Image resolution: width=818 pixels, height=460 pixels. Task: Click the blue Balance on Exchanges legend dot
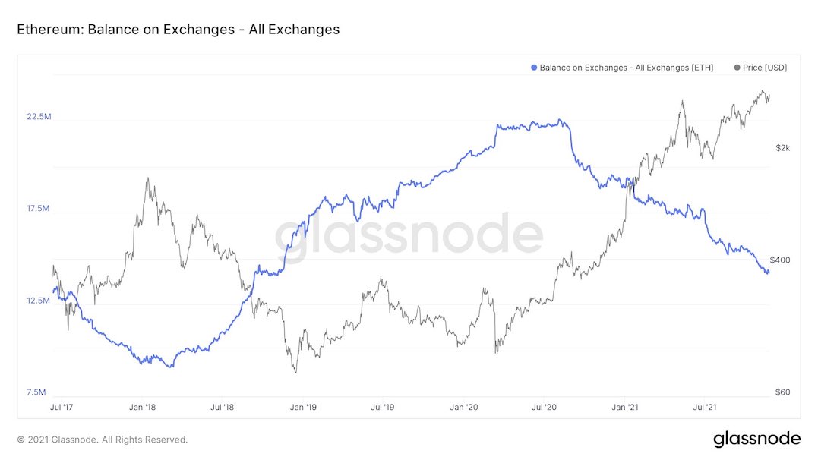[x=534, y=68]
